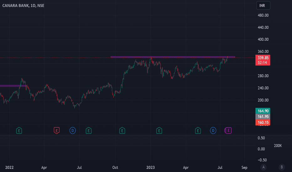Image resolution: width=292 pixels, height=172 pixels.
Task: Show the blue dividend marker near June 2023
Action: [x=213, y=130]
